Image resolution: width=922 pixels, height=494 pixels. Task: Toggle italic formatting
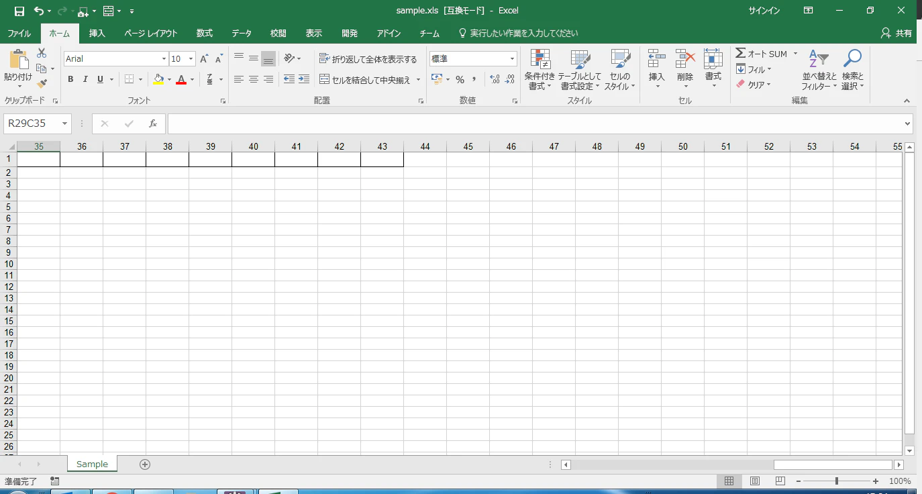click(x=85, y=79)
